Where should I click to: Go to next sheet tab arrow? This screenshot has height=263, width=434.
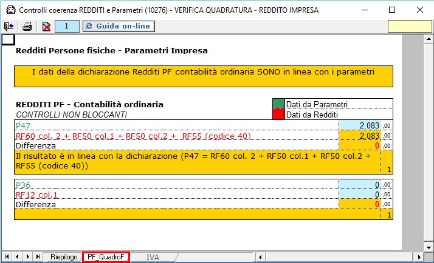click(28, 257)
